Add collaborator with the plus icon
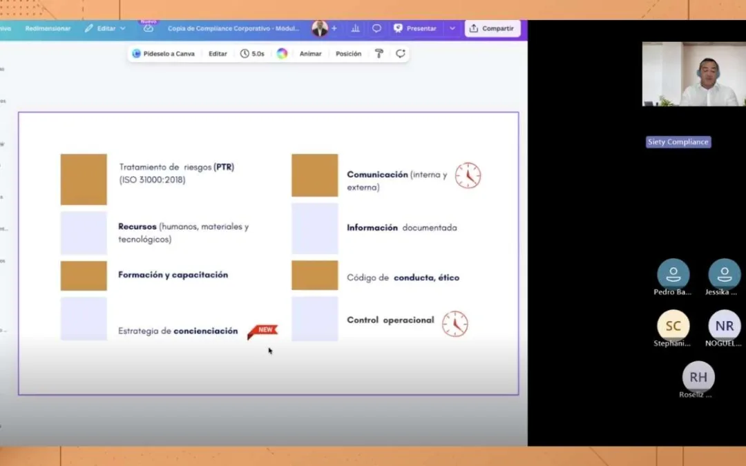Image resolution: width=746 pixels, height=466 pixels. click(x=334, y=28)
